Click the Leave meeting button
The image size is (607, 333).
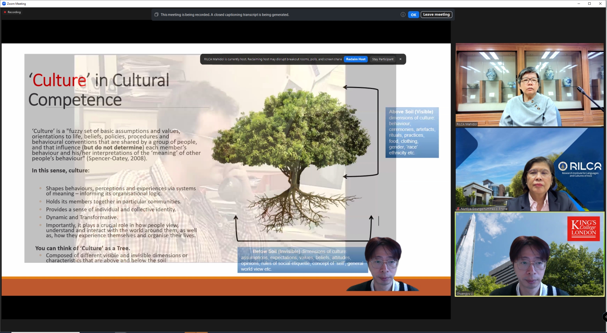436,15
